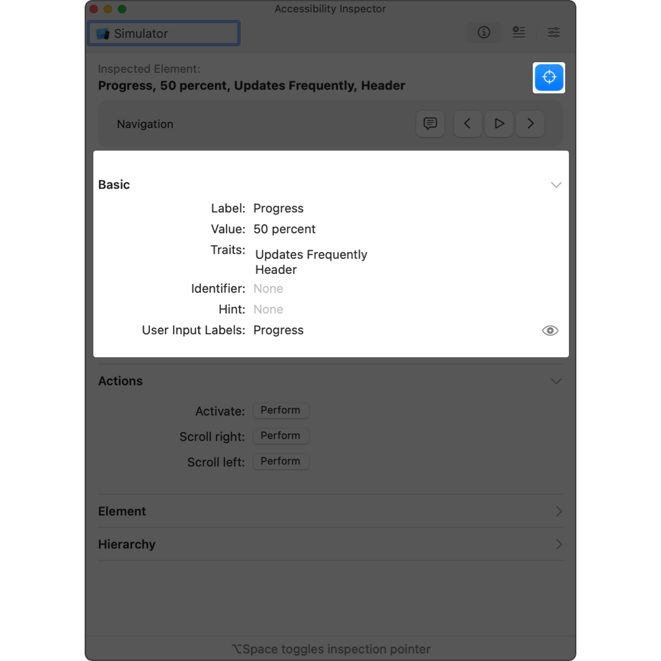661x661 pixels.
Task: Collapse the Basic section chevron
Action: pos(556,185)
